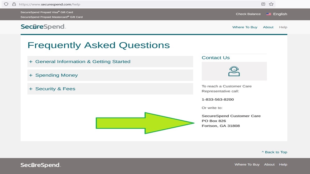Screen dimensions: 310x174
Task: Open About in the top navigation
Action: (x=268, y=27)
